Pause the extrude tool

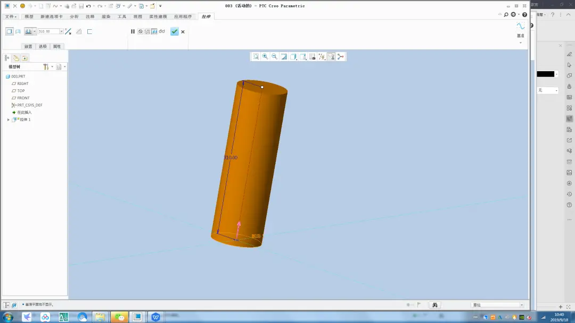pos(133,31)
